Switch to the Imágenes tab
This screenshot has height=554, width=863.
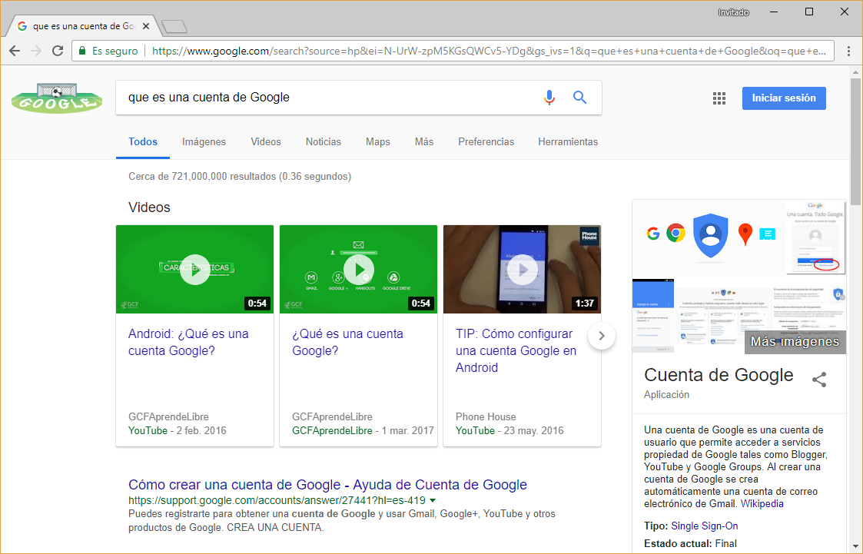pyautogui.click(x=204, y=142)
